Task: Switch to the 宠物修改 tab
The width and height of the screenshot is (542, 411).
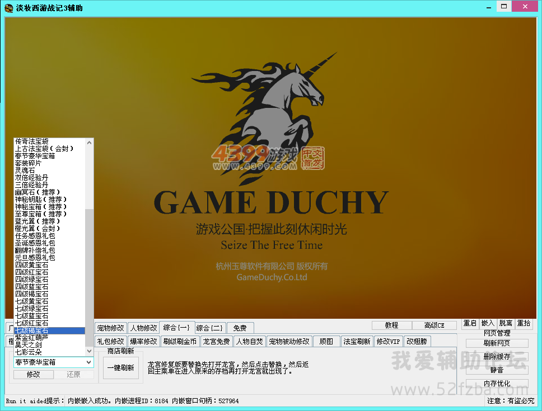Action: (x=111, y=328)
